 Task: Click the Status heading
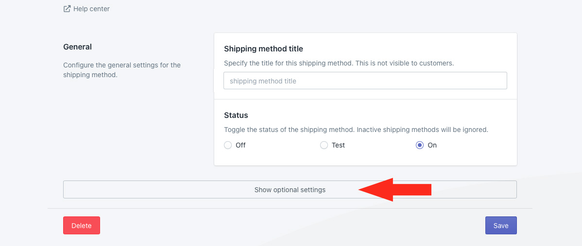[x=236, y=115]
